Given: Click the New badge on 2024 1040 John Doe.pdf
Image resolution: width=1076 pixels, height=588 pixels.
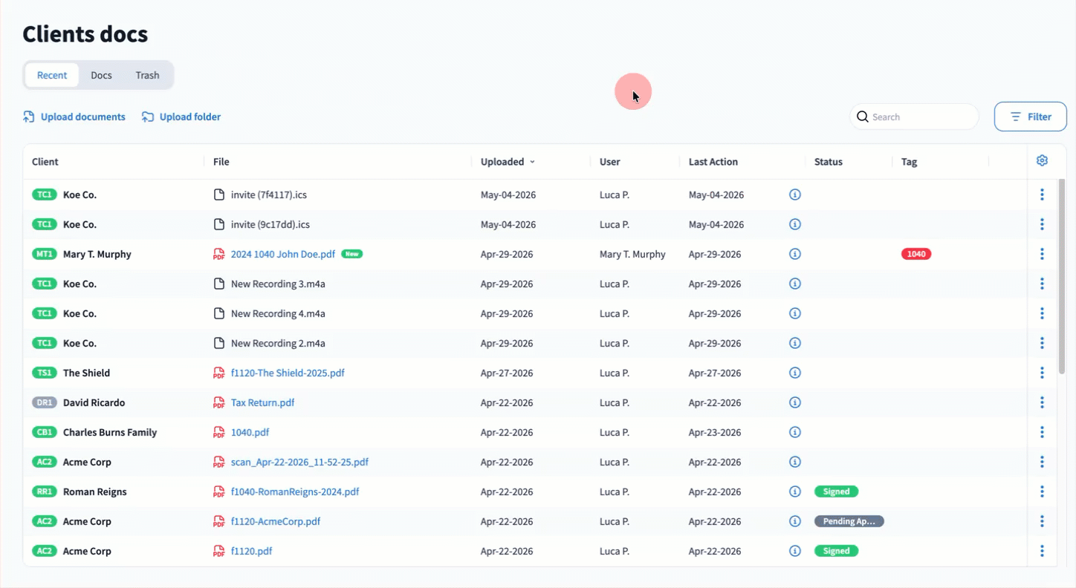Looking at the screenshot, I should 351,254.
